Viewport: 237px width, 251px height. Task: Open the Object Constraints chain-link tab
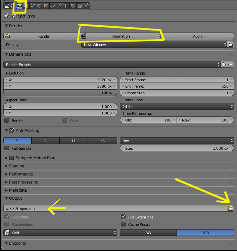click(53, 6)
